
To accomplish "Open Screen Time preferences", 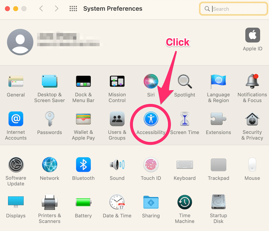I will pos(185,119).
